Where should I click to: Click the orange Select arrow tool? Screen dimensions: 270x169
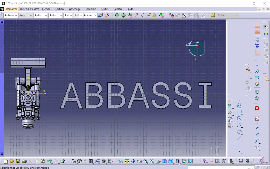click(x=266, y=78)
